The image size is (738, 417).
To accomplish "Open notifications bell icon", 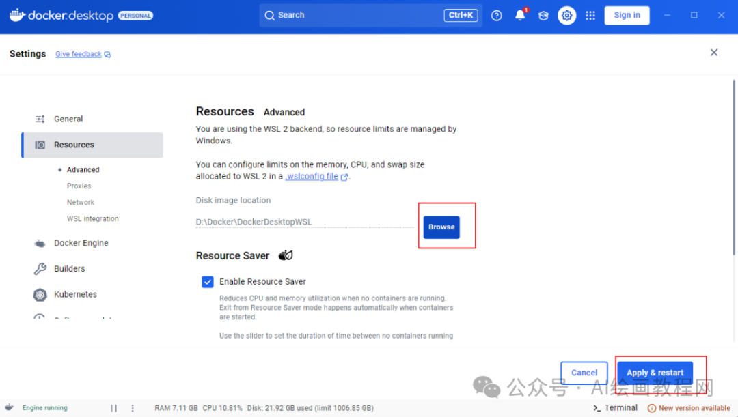I will (x=519, y=16).
